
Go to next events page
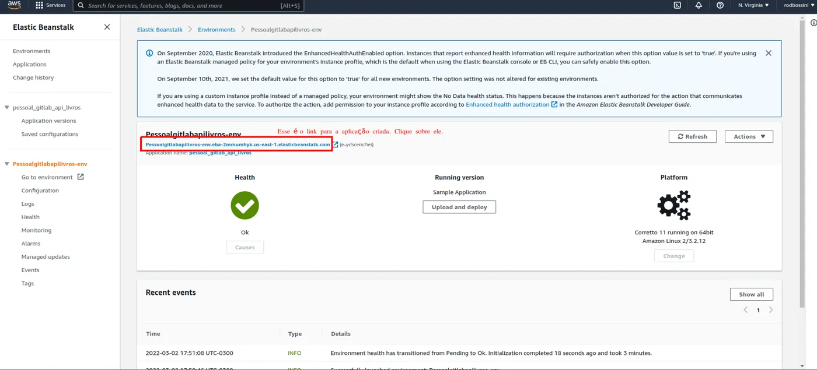coord(771,310)
